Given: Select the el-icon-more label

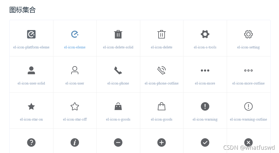Looking at the screenshot, I should (x=205, y=83).
